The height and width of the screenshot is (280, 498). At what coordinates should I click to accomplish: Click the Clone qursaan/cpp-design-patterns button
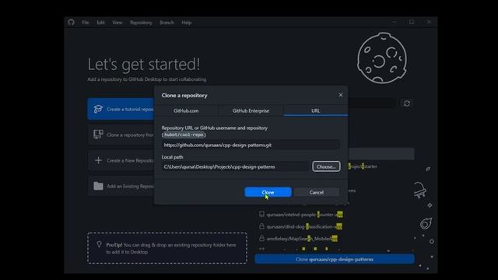point(335,259)
